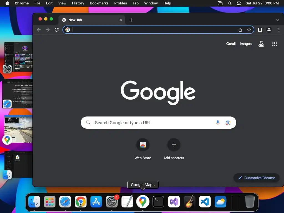The image size is (284, 213).
Task: Open the Gmail link
Action: [x=231, y=44]
